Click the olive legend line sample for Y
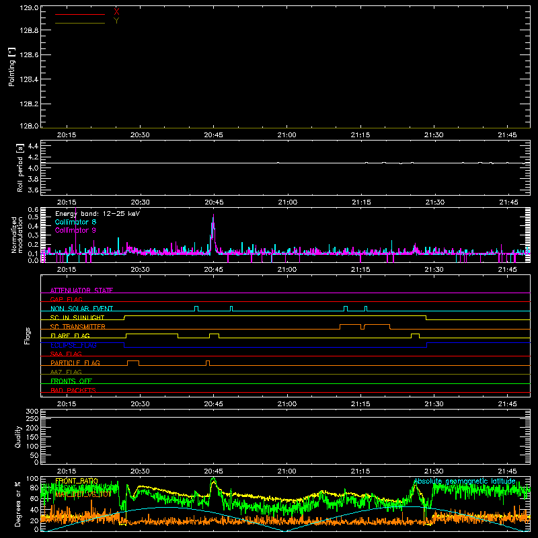The image size is (538, 538). click(x=80, y=23)
